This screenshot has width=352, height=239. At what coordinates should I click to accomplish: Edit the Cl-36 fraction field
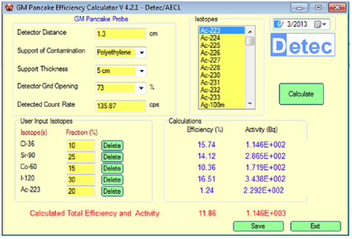[81, 145]
